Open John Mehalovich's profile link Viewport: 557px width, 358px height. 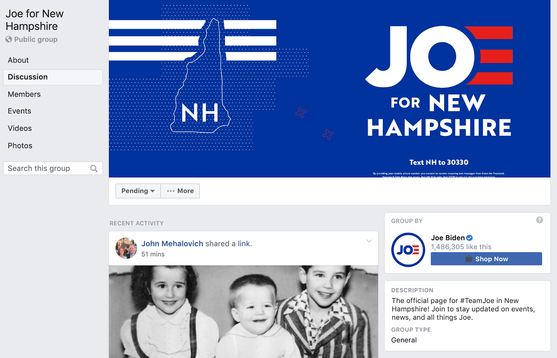coord(172,244)
